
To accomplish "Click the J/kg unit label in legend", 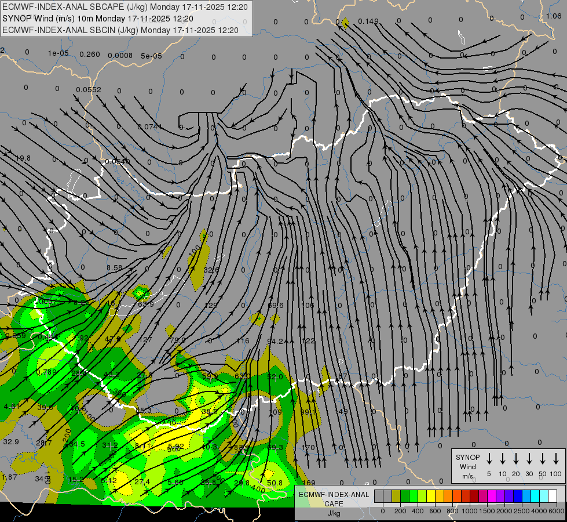I will click(x=334, y=513).
